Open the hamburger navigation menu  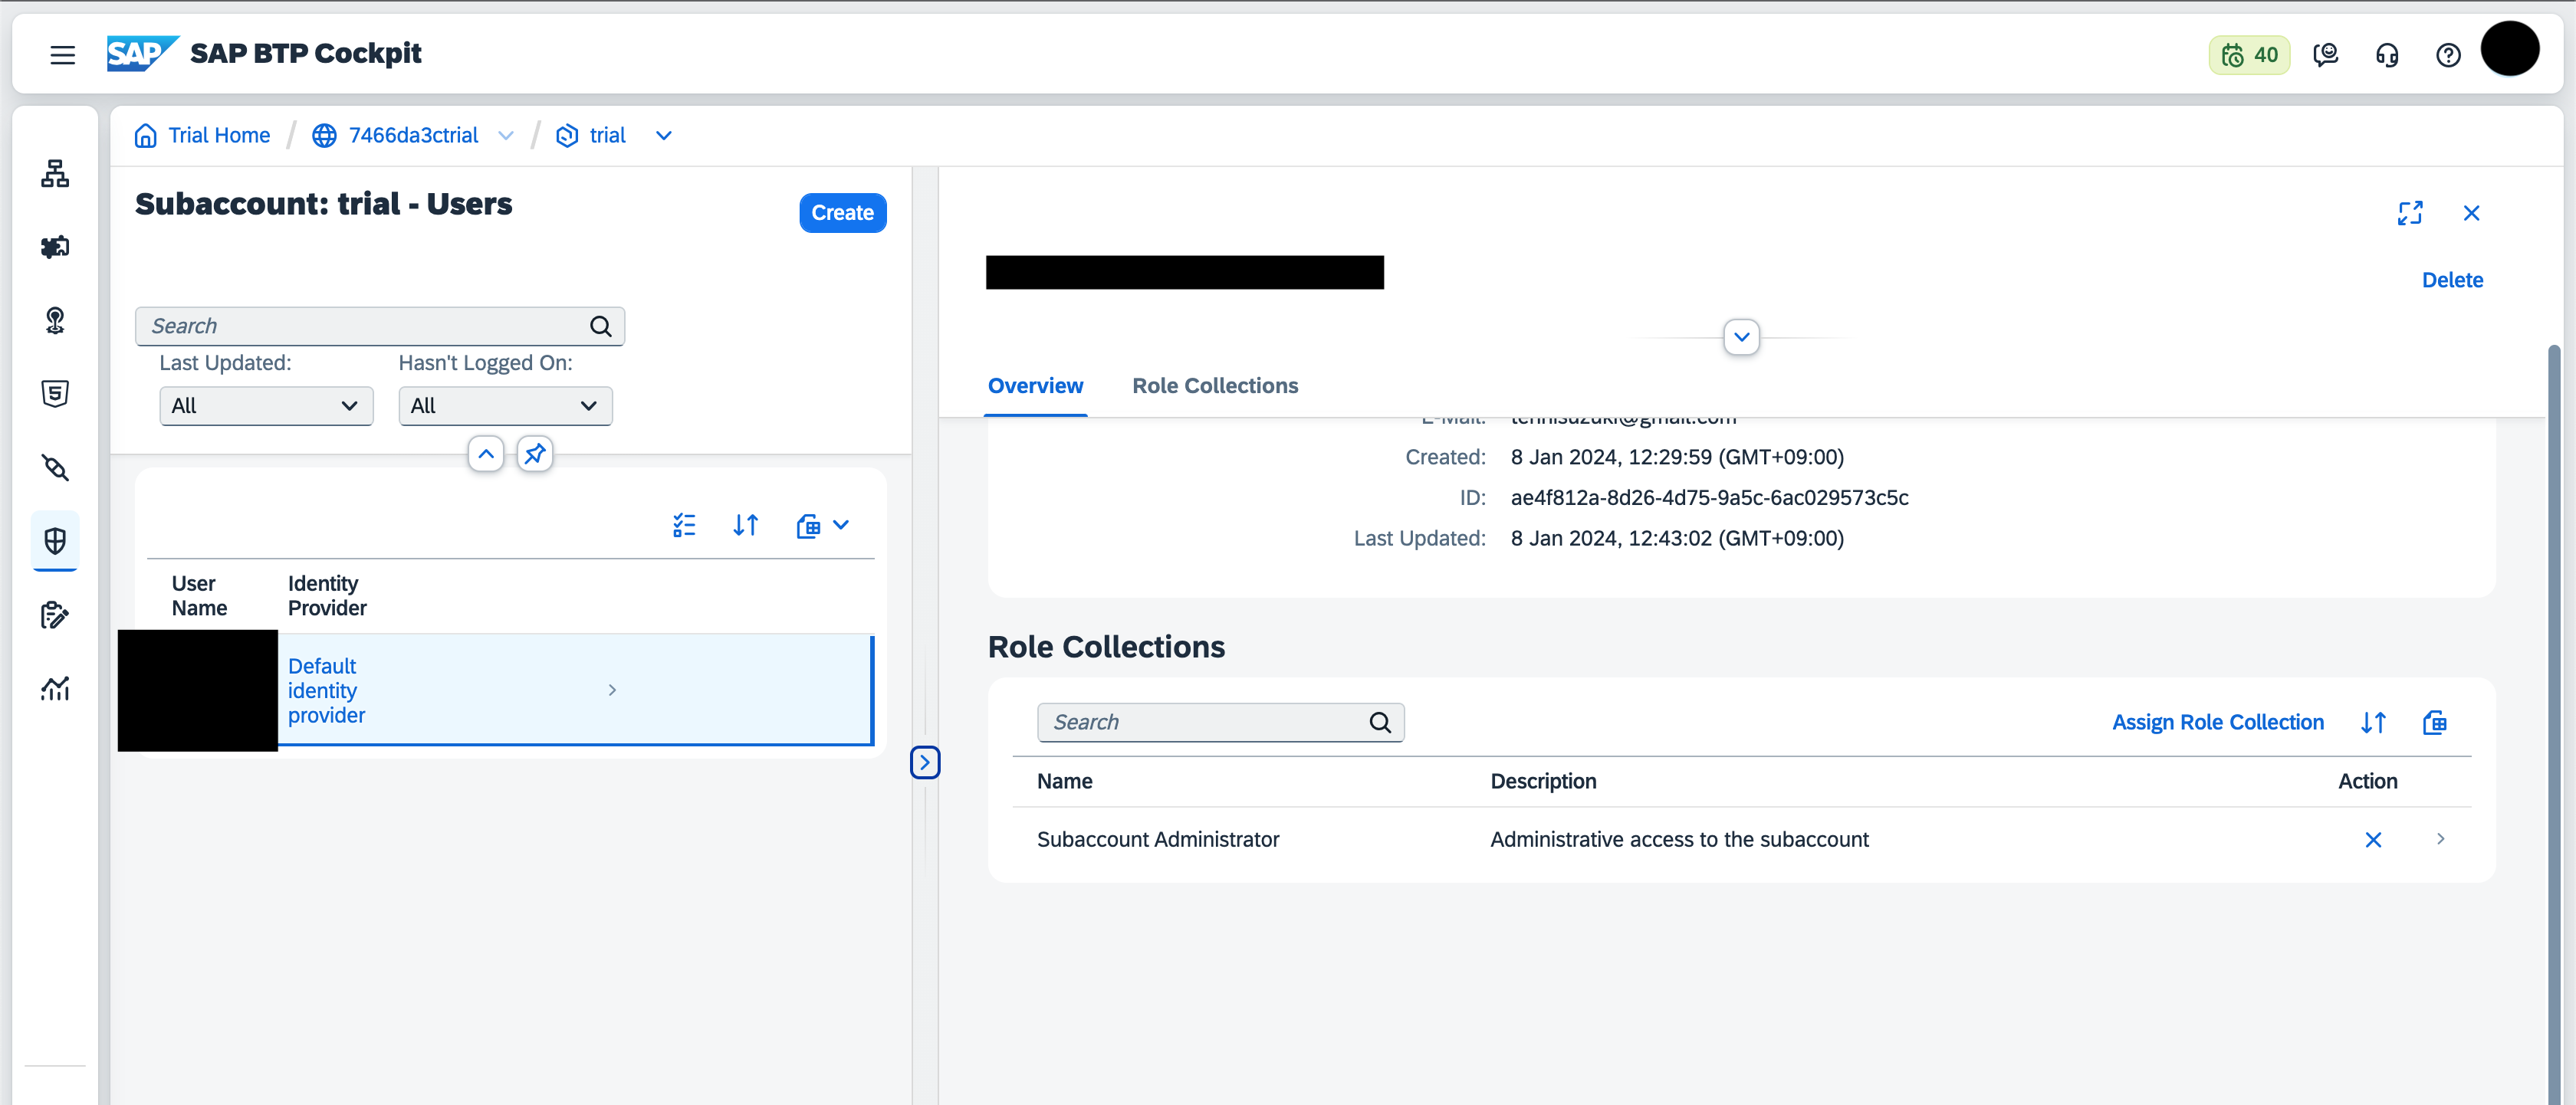pos(62,55)
